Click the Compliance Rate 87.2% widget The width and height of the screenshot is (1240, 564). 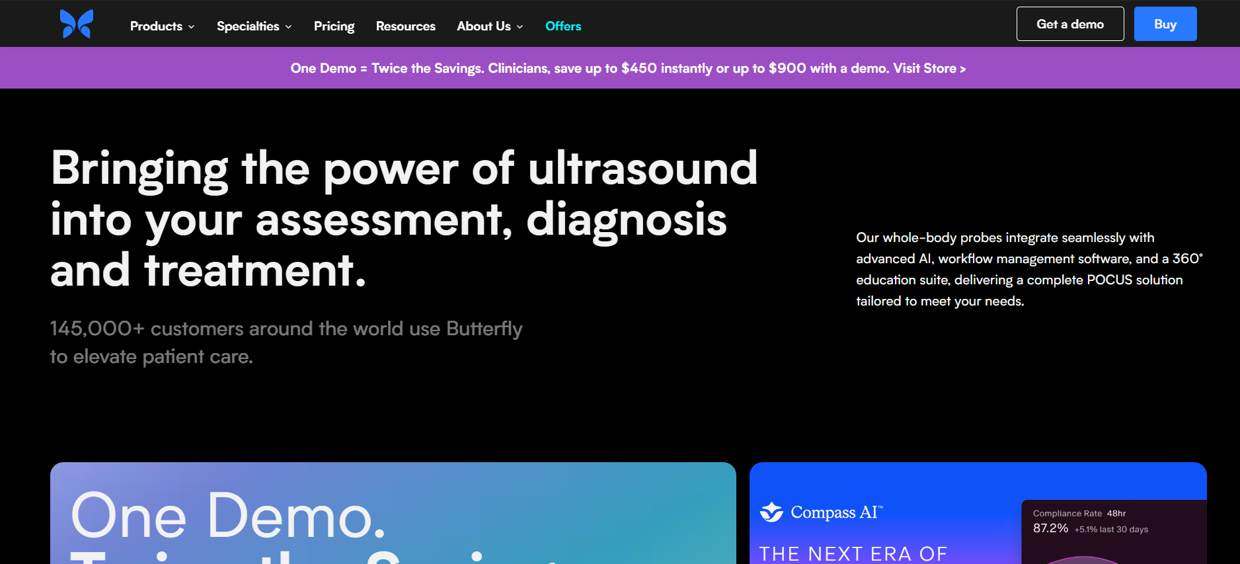pos(1114,532)
